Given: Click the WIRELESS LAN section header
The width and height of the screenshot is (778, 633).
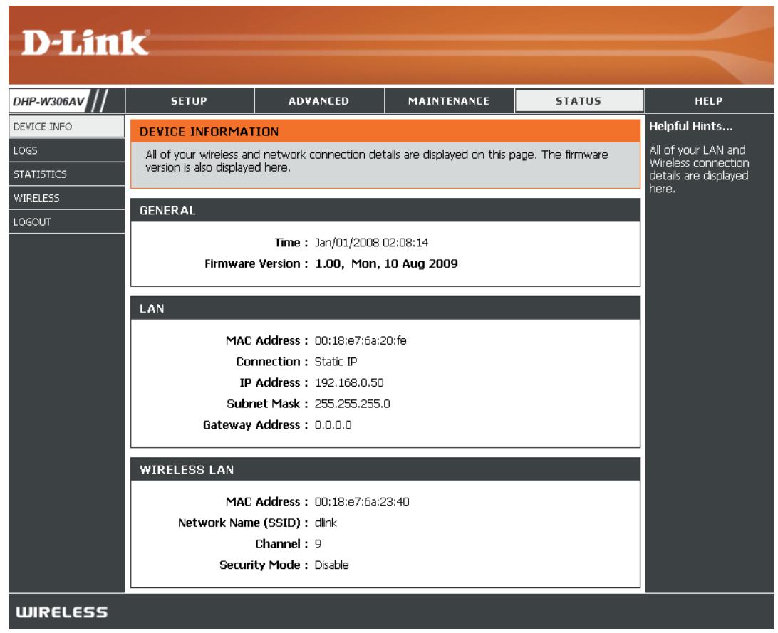Looking at the screenshot, I should (385, 469).
